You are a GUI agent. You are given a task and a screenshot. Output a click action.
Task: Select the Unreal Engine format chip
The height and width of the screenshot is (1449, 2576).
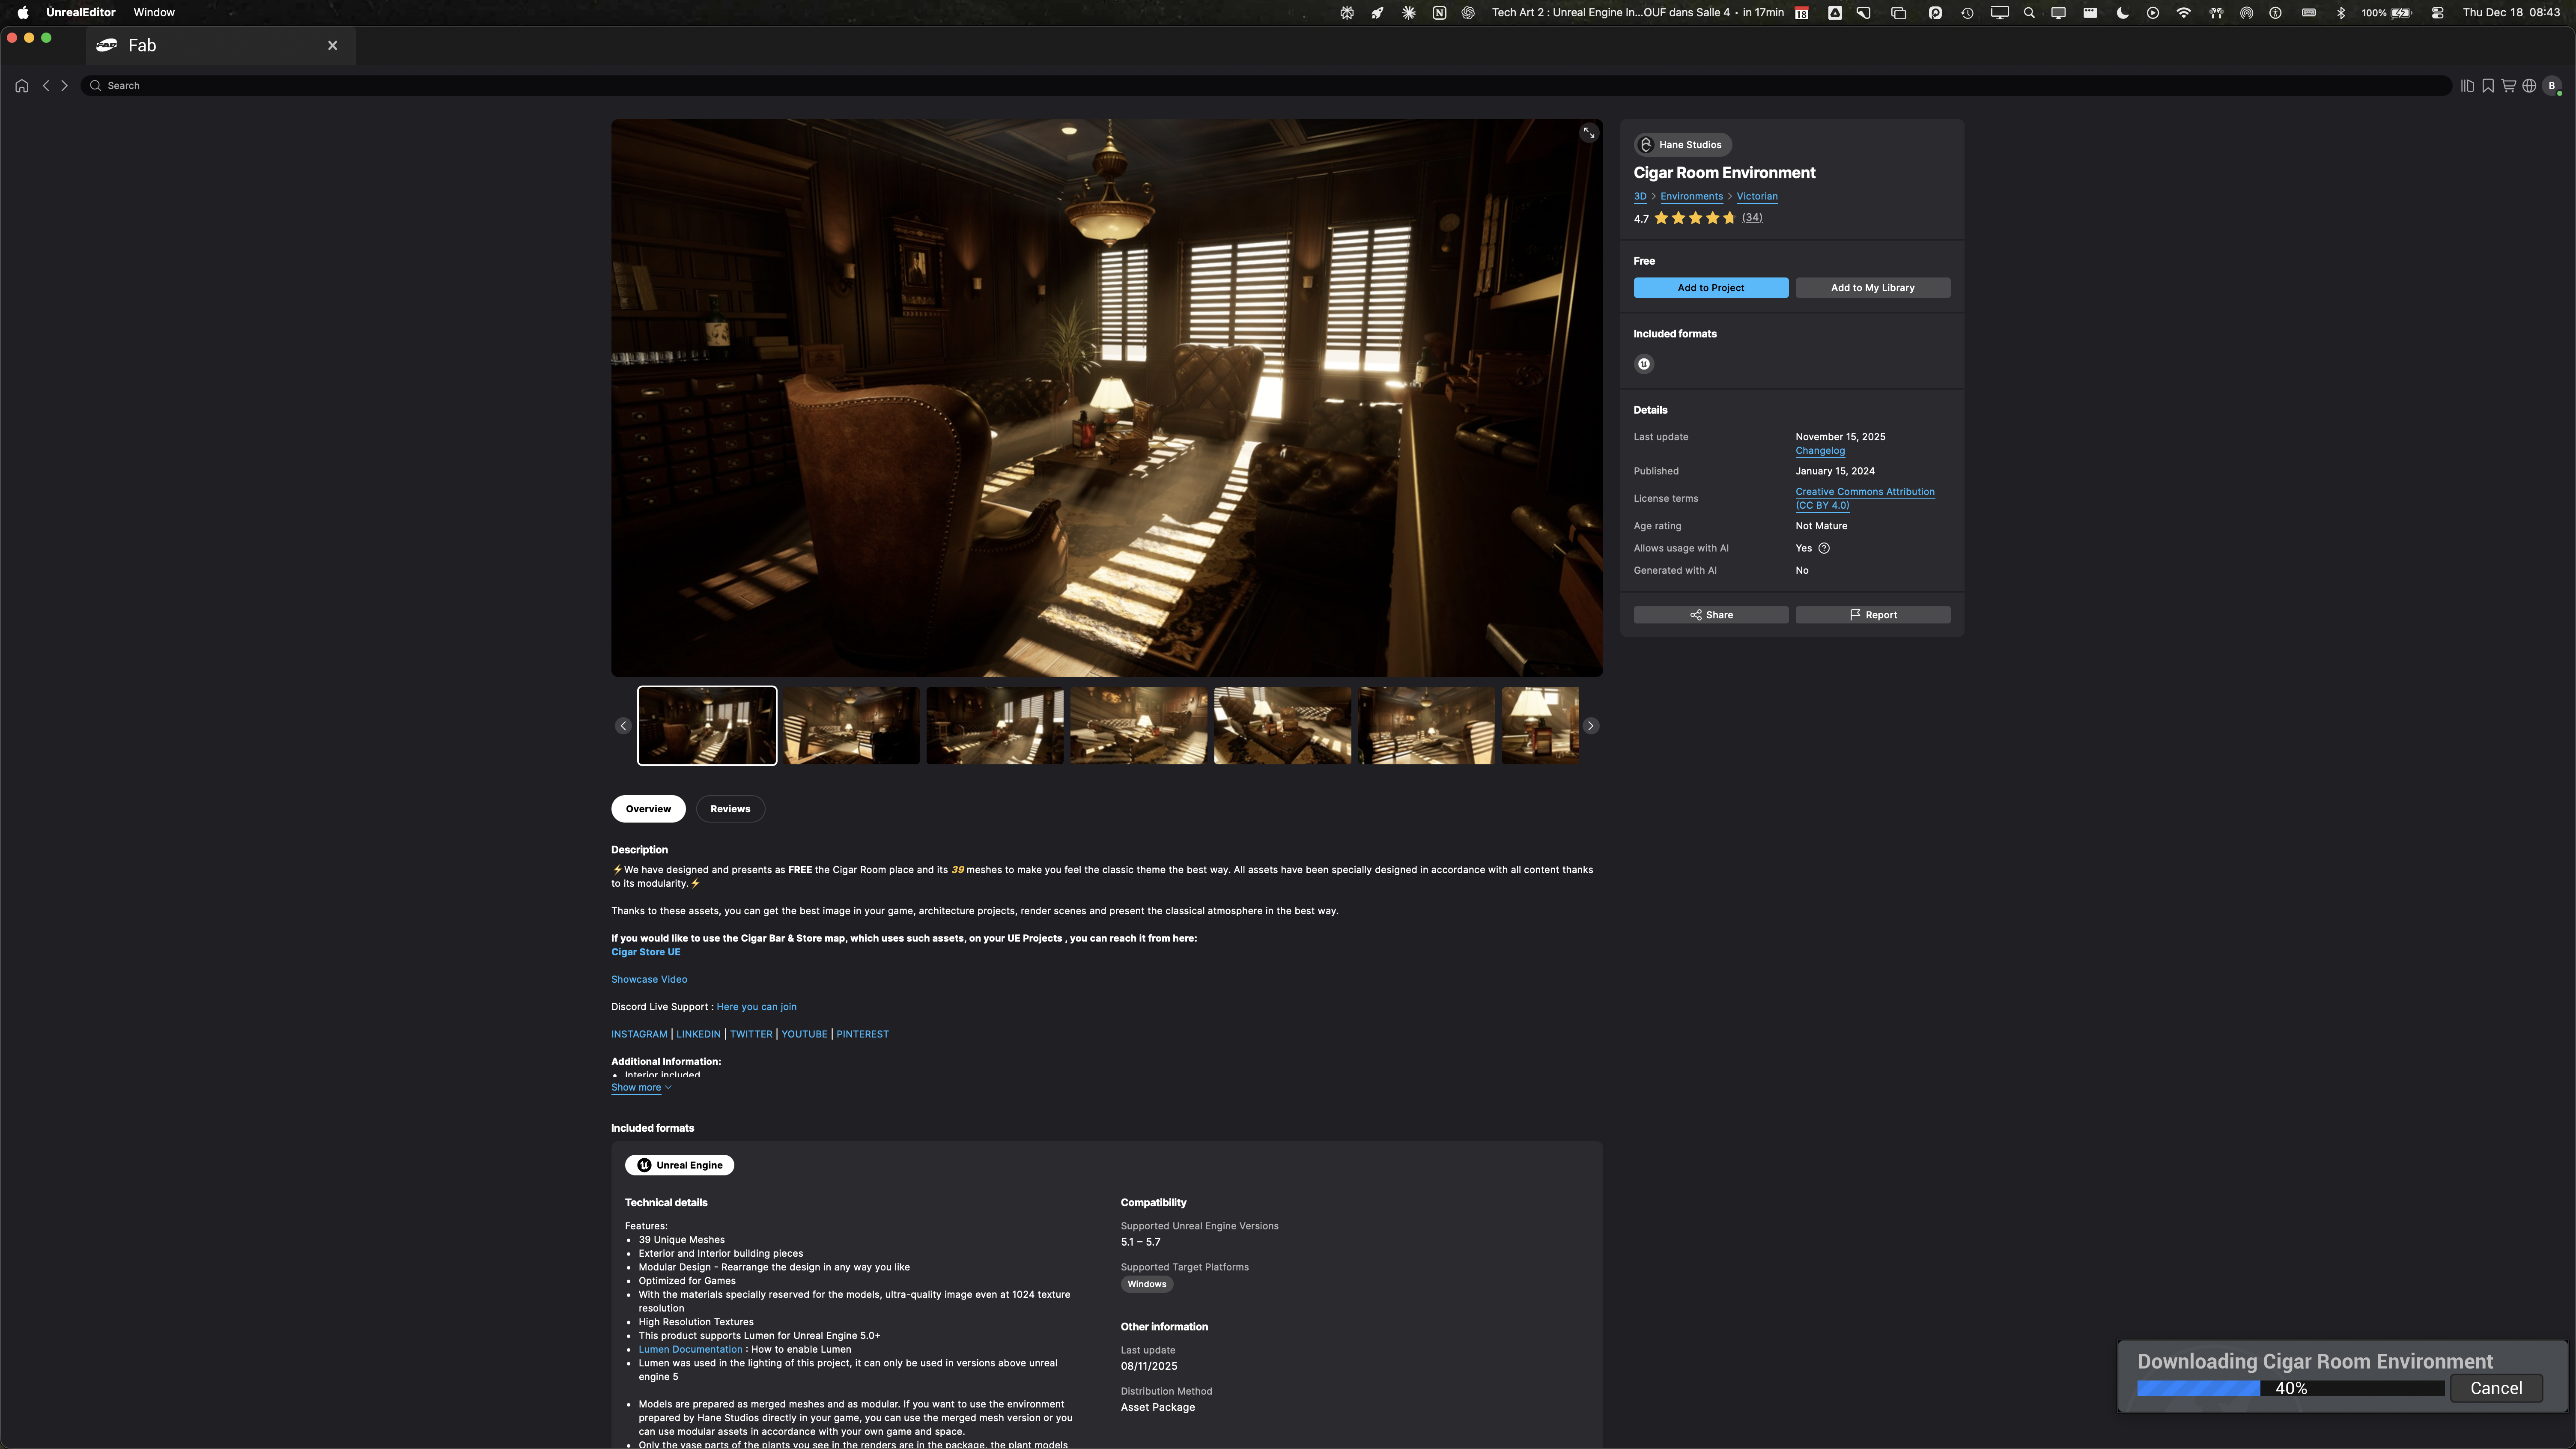pos(680,1165)
